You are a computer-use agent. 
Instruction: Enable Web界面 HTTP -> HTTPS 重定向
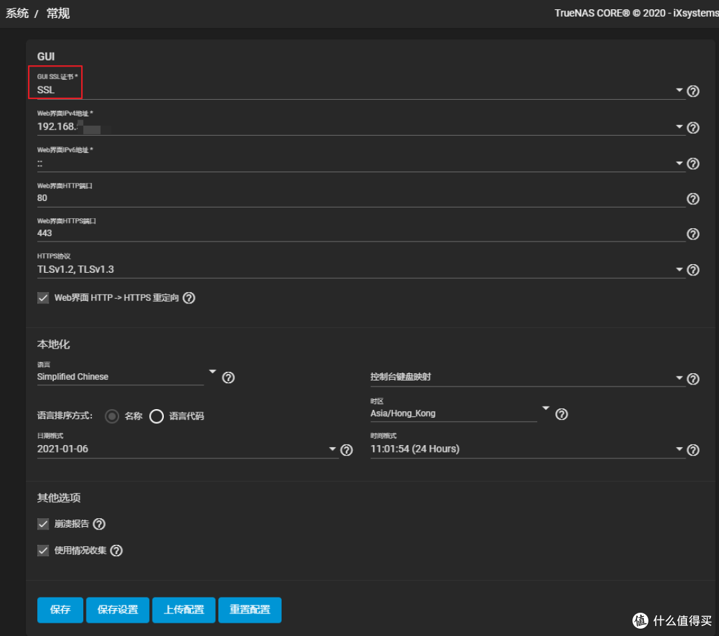[x=43, y=297]
